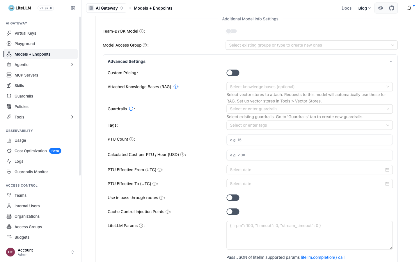419x262 pixels.
Task: Click the Playground play icon
Action: point(9,44)
